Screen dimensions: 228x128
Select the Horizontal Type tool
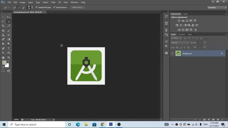[9, 48]
